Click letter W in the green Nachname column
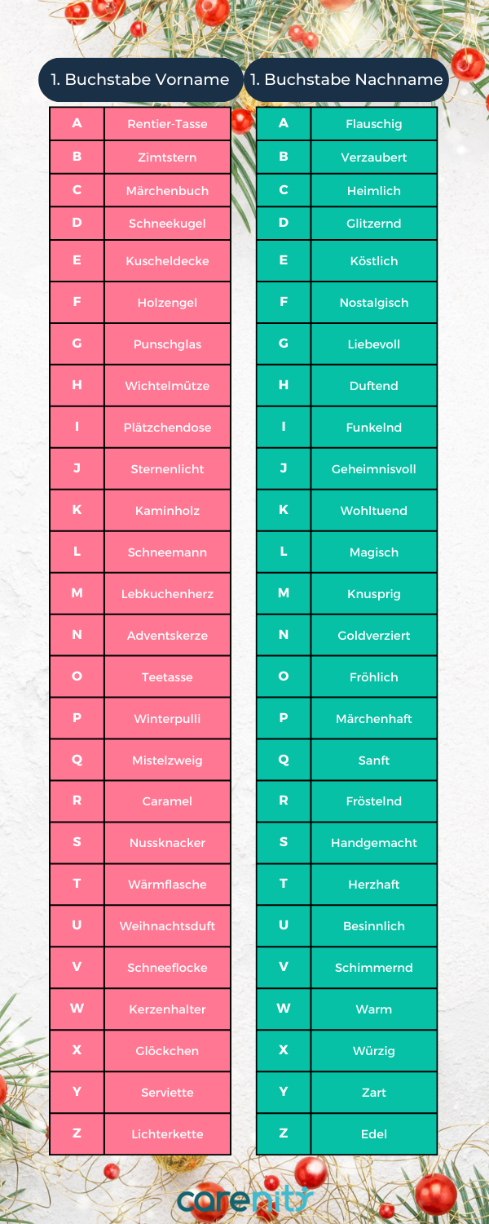489x1224 pixels. coord(284,1009)
